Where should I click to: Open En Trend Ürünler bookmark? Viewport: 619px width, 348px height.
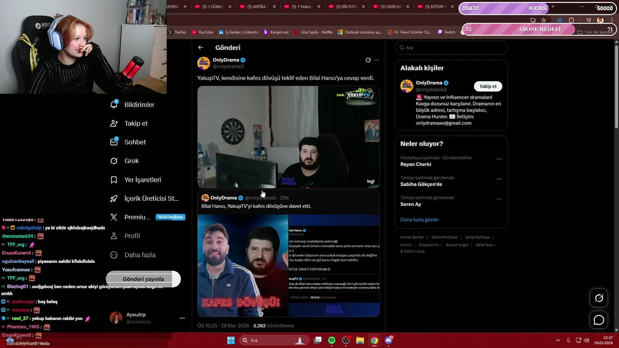pyautogui.click(x=410, y=32)
